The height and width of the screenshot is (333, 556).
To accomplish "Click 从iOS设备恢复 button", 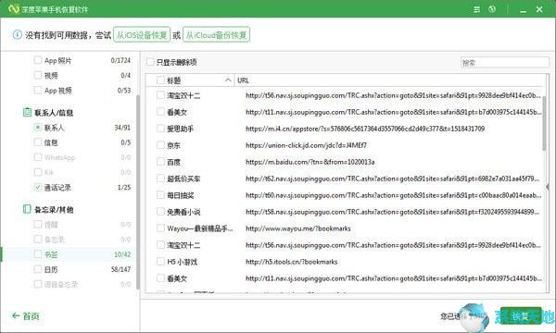I will point(142,35).
